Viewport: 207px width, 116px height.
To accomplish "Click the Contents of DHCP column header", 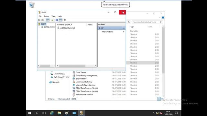I will click(x=64, y=24).
